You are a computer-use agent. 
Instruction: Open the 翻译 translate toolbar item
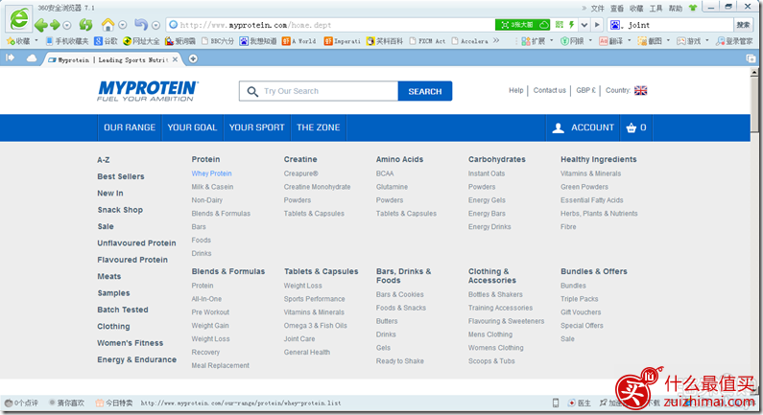pos(611,41)
